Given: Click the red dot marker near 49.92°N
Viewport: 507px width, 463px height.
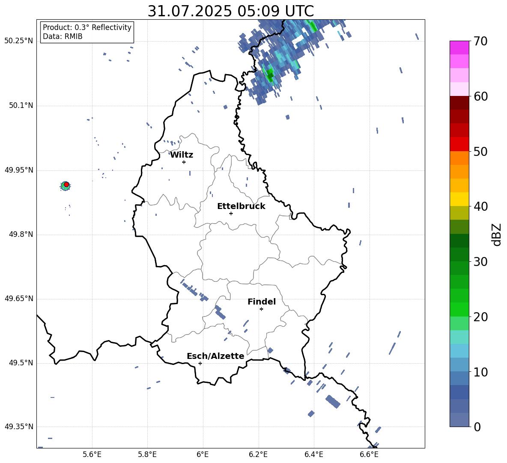Looking at the screenshot, I should click(x=66, y=185).
